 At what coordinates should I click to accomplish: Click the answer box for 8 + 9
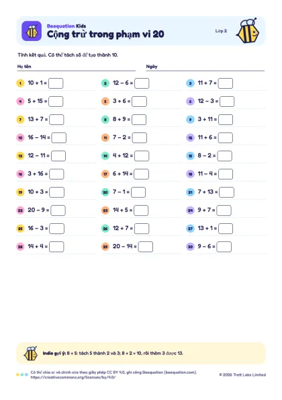point(139,120)
